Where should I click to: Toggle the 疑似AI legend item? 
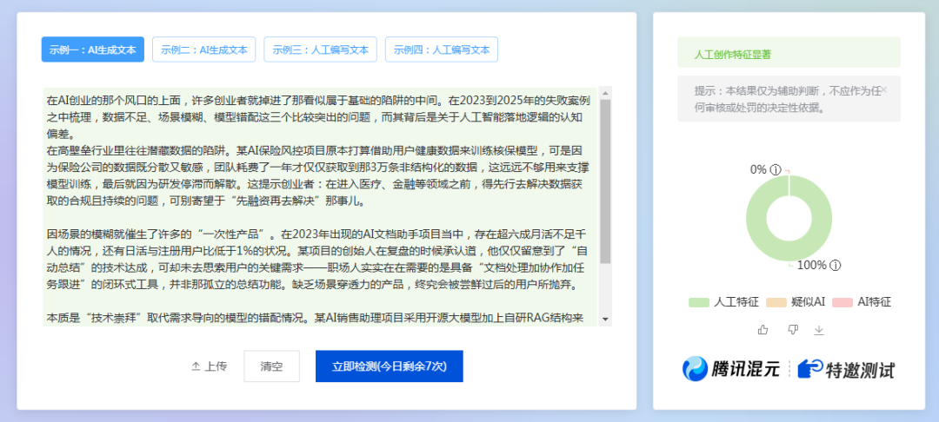(x=798, y=302)
